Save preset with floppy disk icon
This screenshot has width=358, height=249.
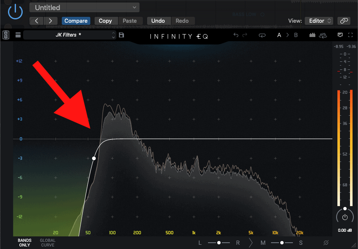121,35
